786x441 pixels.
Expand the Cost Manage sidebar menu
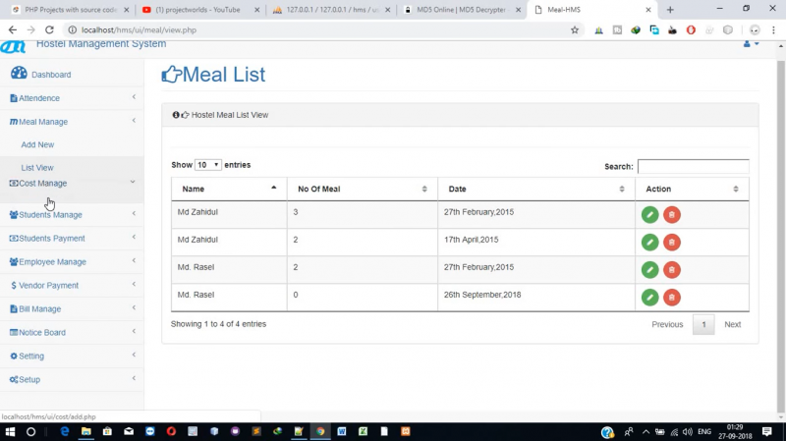tap(72, 184)
